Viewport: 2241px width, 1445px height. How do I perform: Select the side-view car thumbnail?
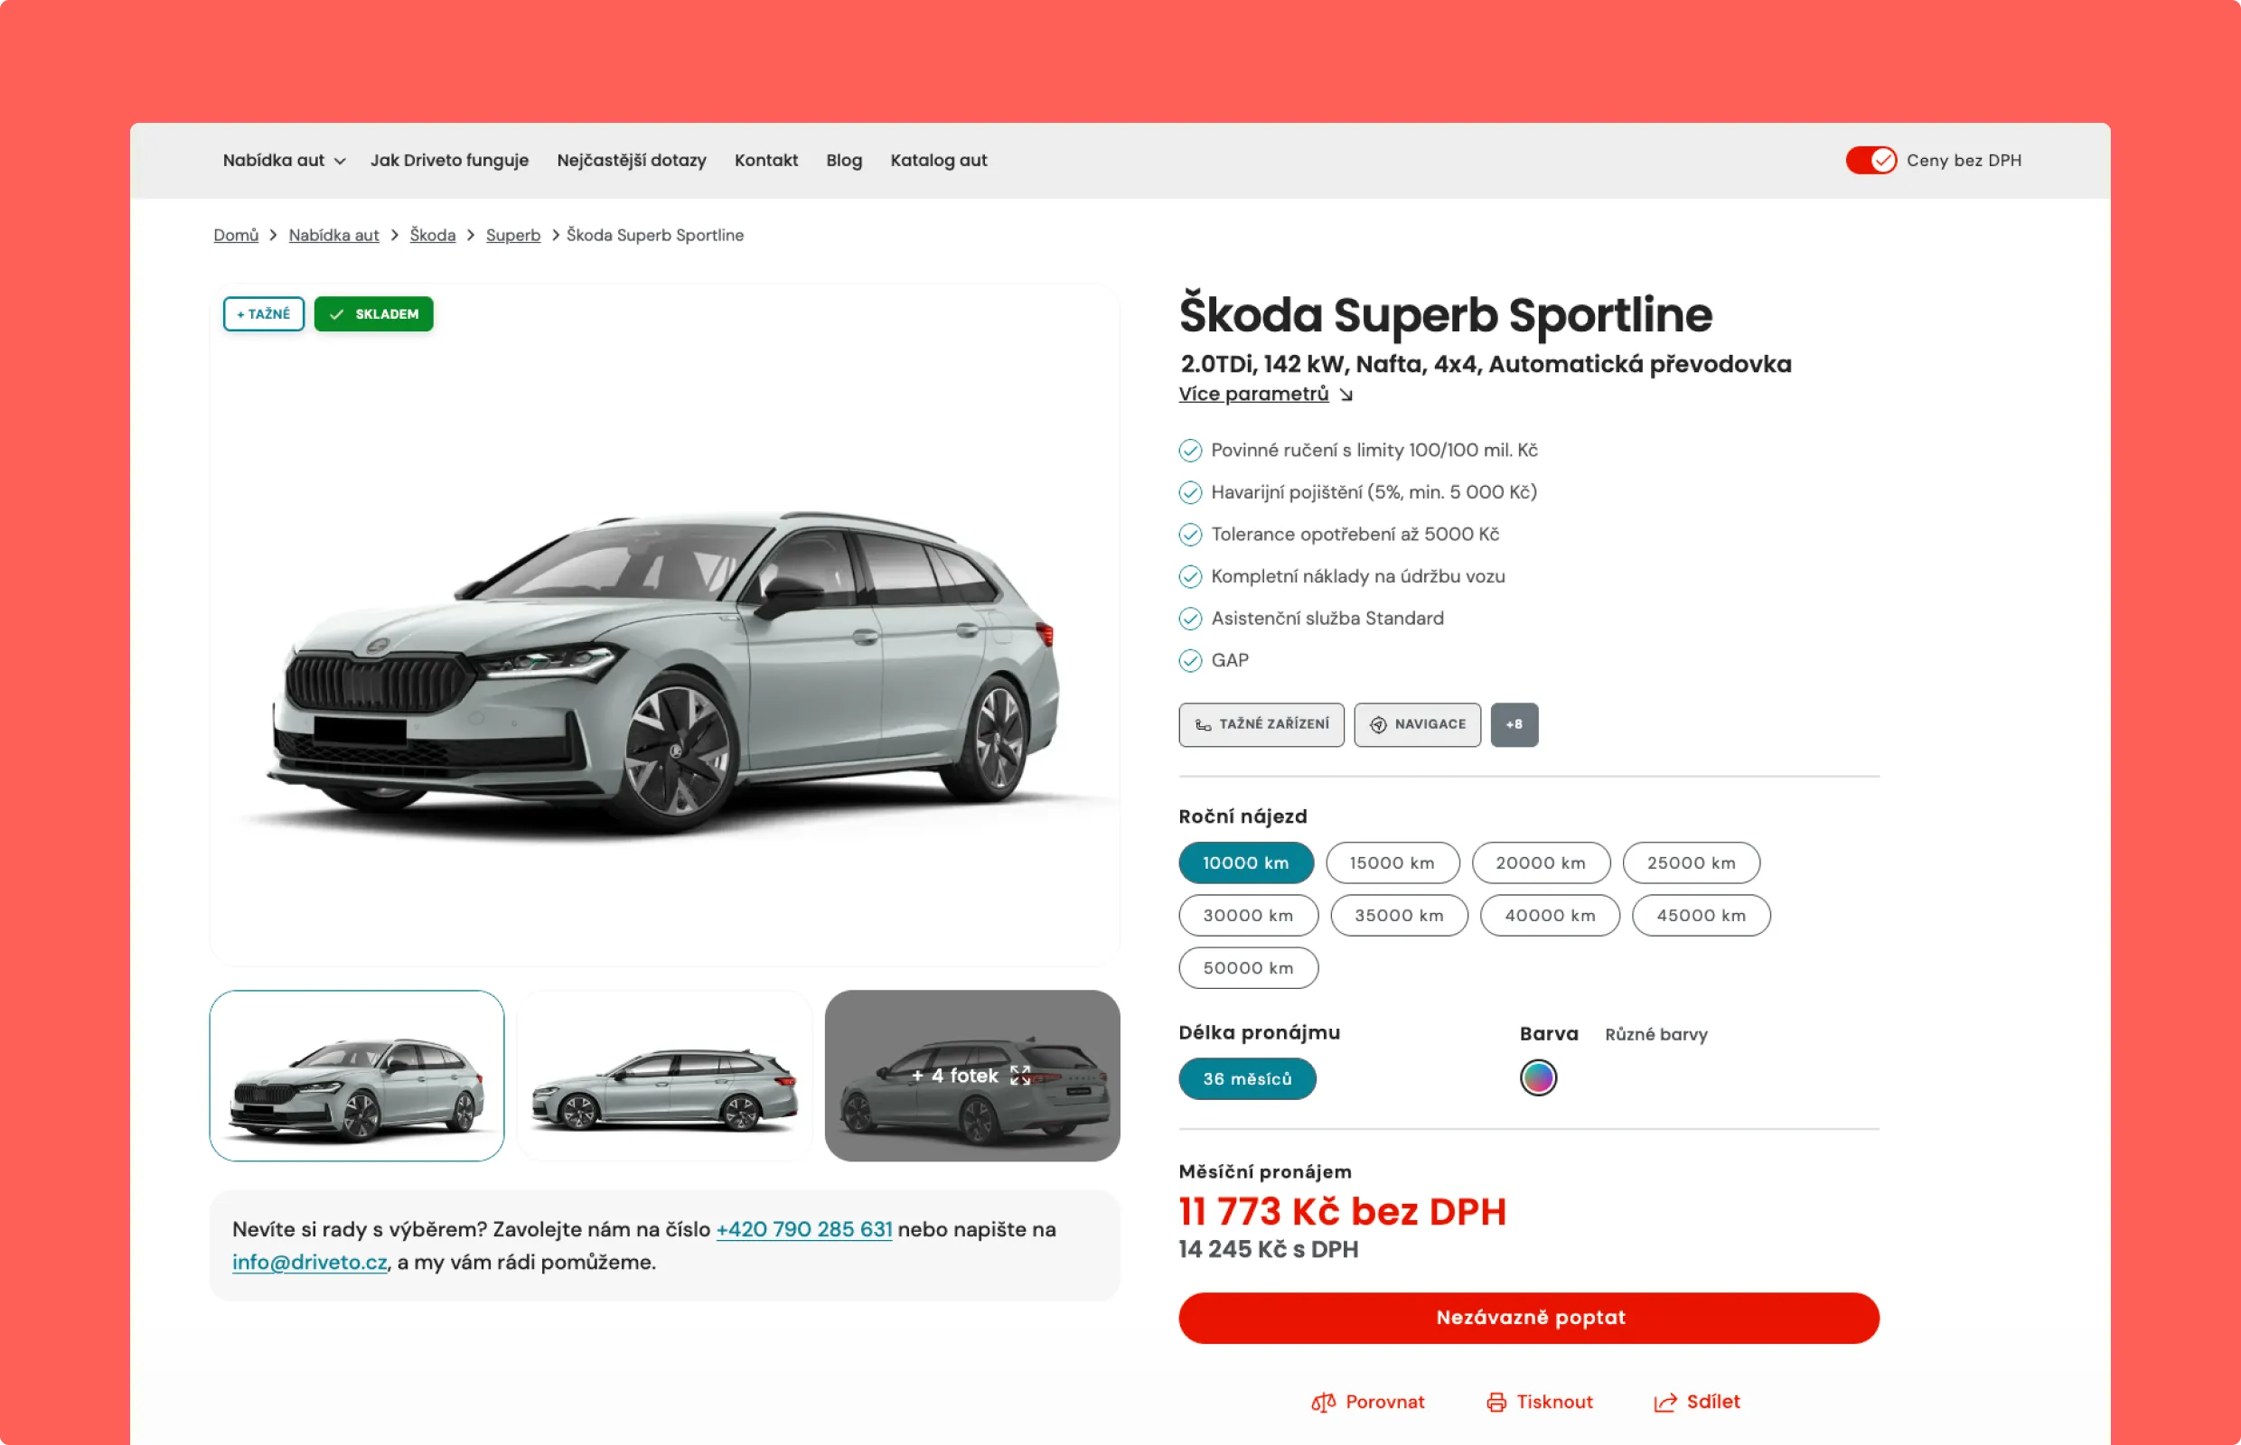coord(664,1076)
